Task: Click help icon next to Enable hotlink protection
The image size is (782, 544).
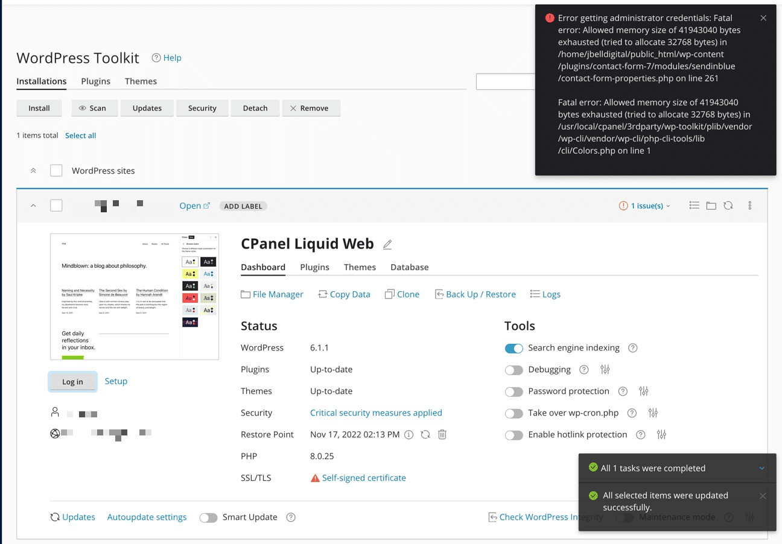Action: click(641, 435)
